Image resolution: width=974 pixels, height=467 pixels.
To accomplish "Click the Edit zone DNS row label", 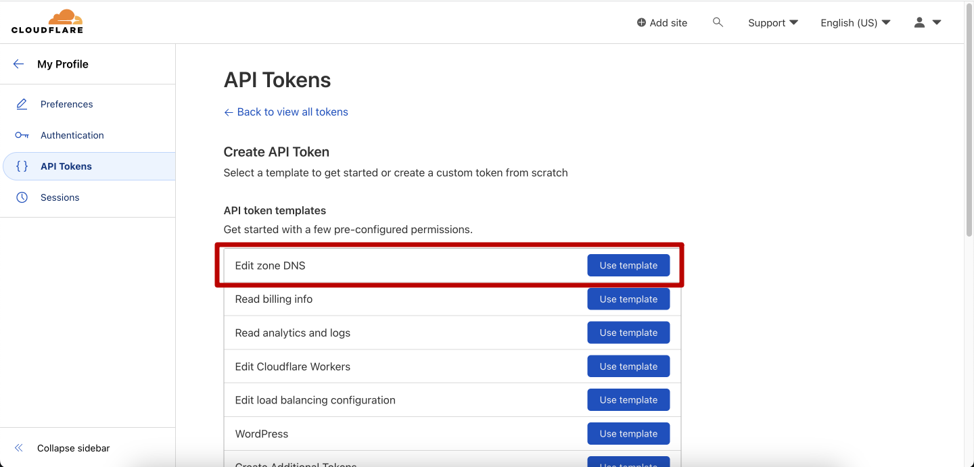I will point(270,266).
